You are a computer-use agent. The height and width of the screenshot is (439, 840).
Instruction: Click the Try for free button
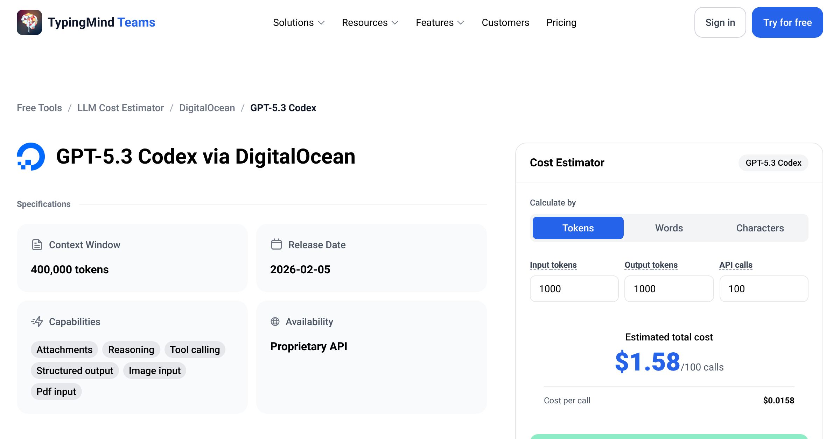click(x=787, y=22)
